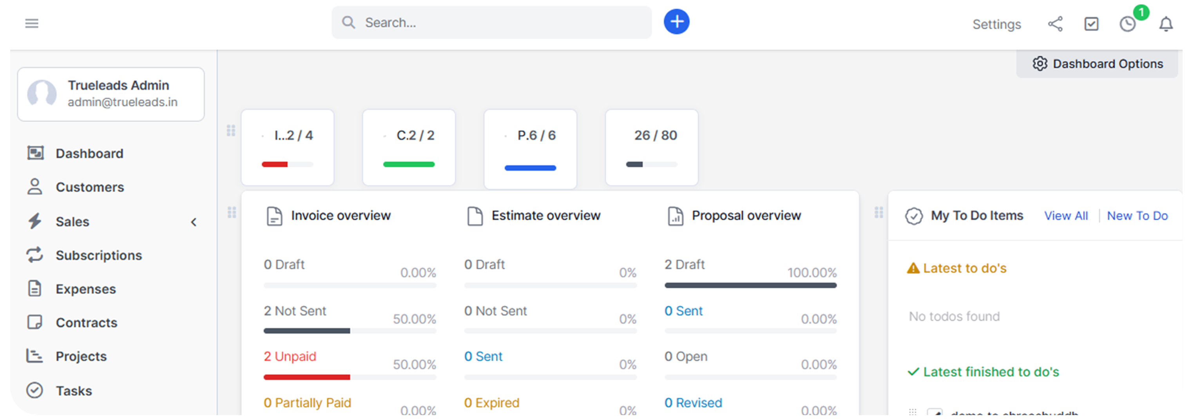Click the Contracts note icon

[35, 322]
